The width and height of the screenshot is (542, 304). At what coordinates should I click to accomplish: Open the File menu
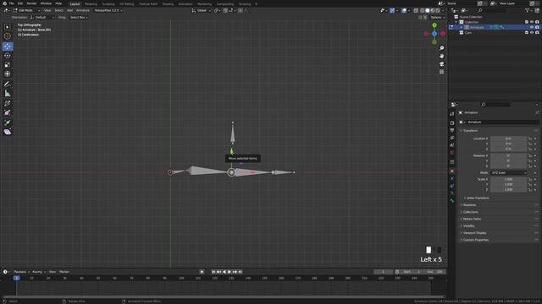(11, 3)
